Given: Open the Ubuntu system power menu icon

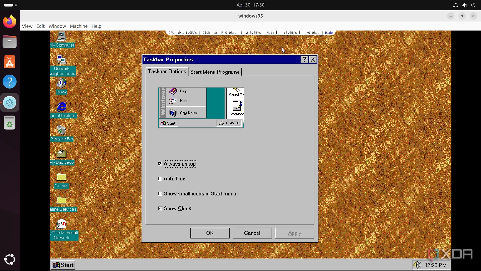Looking at the screenshot, I should (473, 5).
